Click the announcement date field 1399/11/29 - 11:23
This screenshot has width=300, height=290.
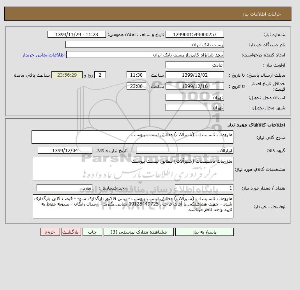pos(76,34)
